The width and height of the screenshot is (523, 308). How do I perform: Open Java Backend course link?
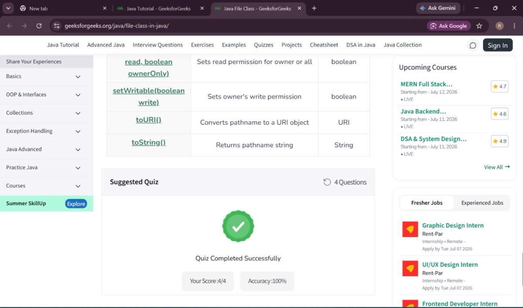tap(423, 111)
